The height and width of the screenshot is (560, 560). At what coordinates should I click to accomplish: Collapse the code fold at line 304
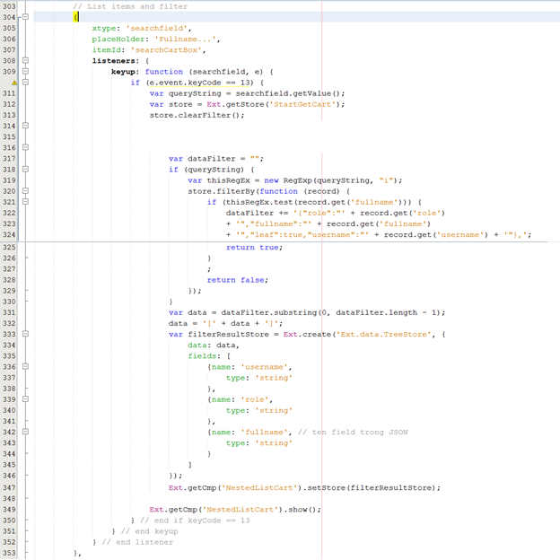click(x=25, y=17)
